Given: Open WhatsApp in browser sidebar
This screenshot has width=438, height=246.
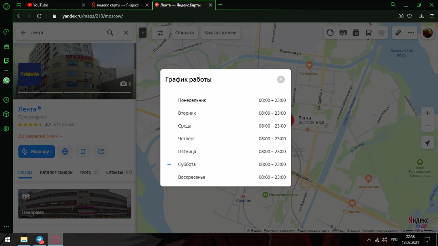Looking at the screenshot, I should 6,80.
